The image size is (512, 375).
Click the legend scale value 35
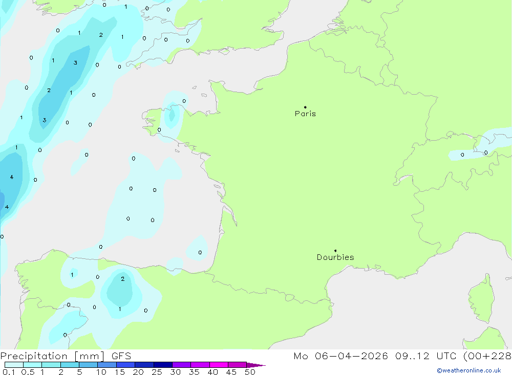pos(194,372)
